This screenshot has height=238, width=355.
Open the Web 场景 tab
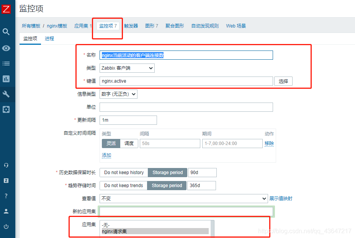coord(236,26)
